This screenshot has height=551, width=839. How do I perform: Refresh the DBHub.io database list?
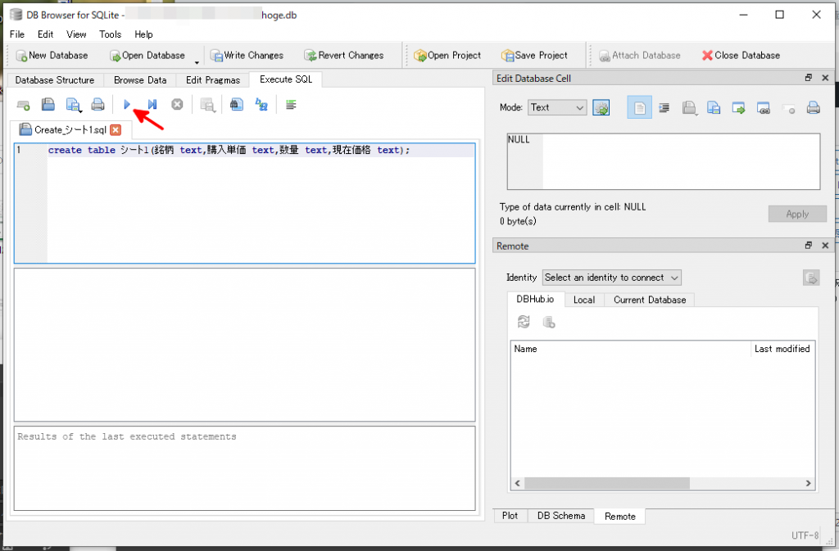click(524, 321)
